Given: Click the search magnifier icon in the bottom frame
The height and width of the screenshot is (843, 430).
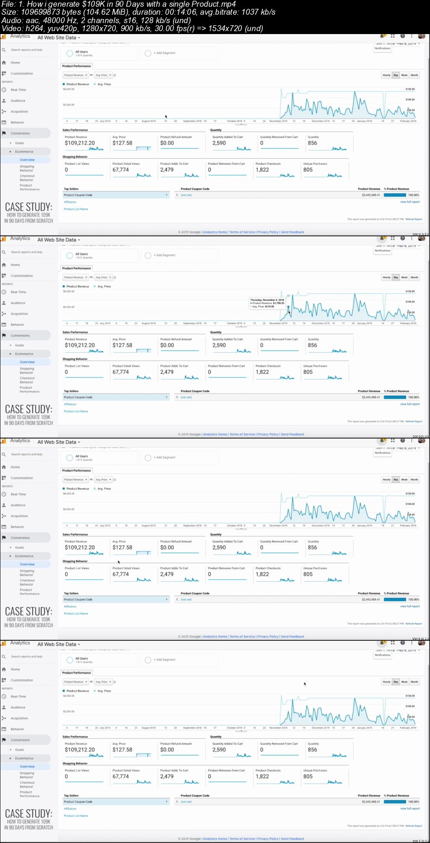Looking at the screenshot, I should coord(3,657).
